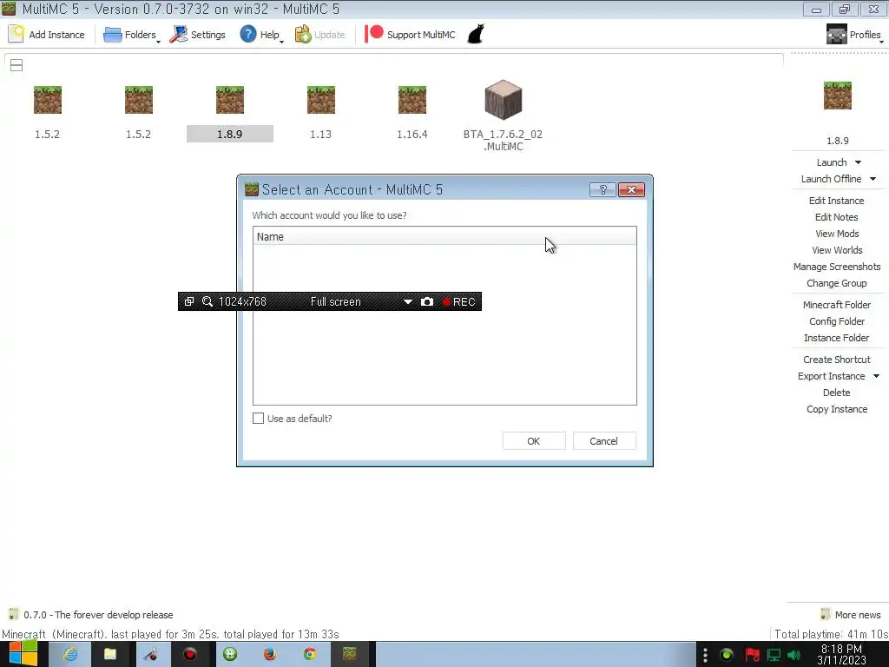Open Config Folder from sidebar
The image size is (889, 667).
tap(836, 321)
